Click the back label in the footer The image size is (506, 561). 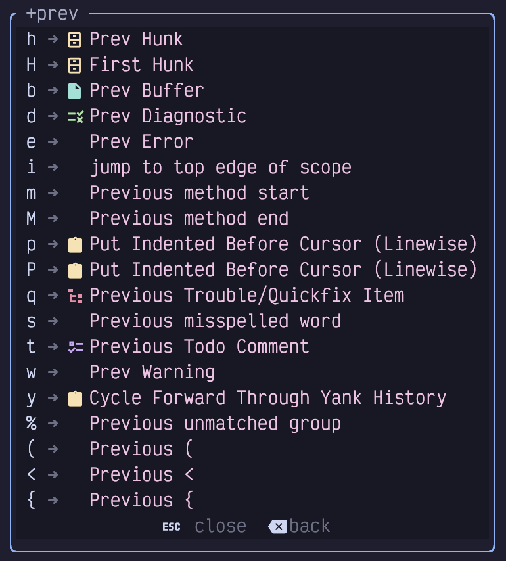[x=310, y=526]
